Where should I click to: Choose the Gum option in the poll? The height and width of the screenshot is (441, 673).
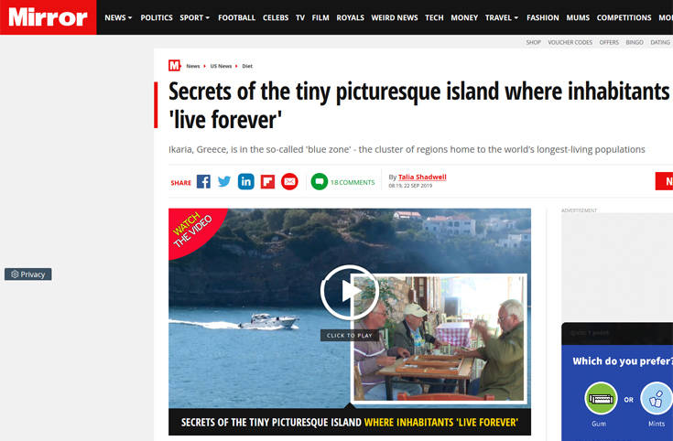[x=601, y=399]
